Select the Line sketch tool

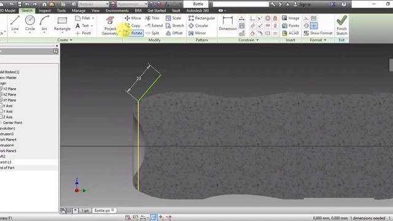point(15,23)
